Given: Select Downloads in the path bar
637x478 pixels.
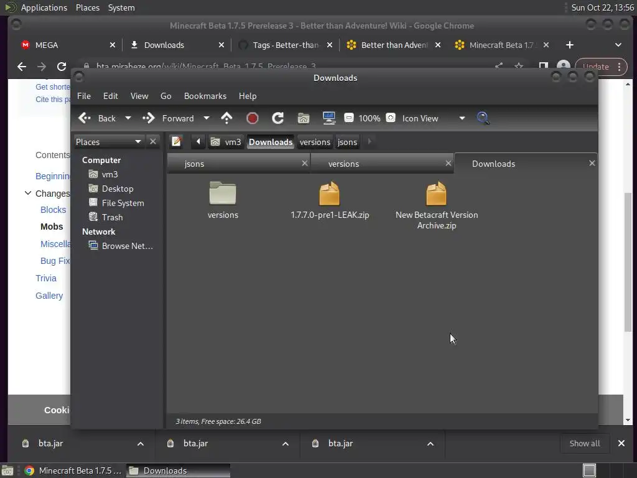Looking at the screenshot, I should 271,142.
